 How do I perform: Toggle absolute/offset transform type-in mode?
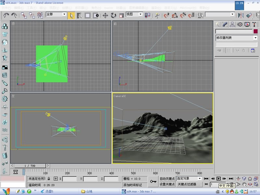point(56,178)
